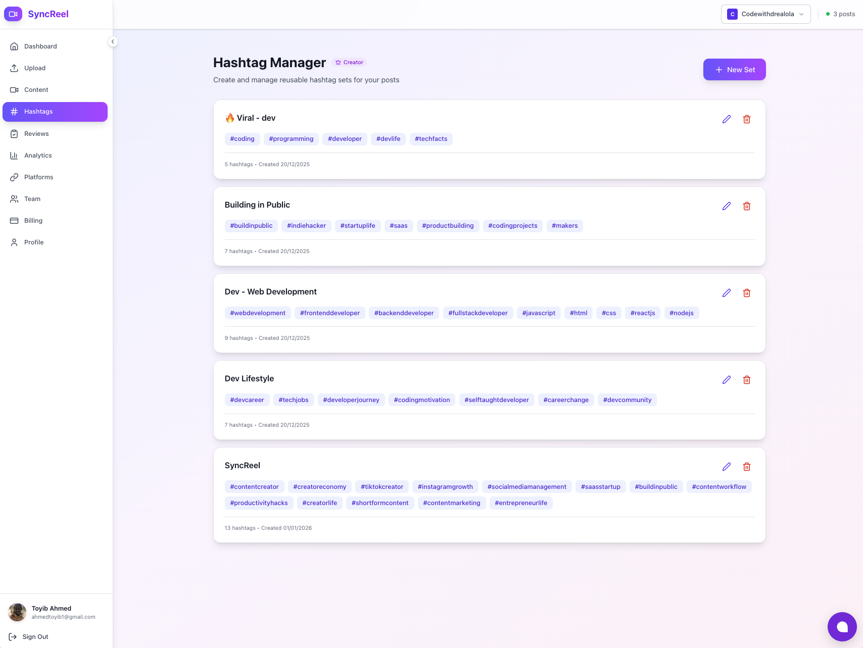Delete the "Building in Public" set

tap(747, 206)
